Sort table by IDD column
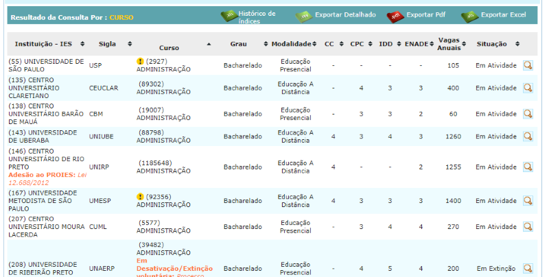Image resolution: width=549 pixels, height=277 pixels. click(x=399, y=44)
